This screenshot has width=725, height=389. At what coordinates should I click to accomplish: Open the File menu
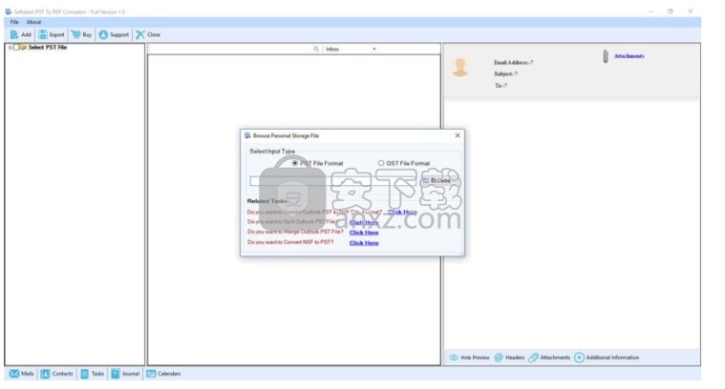[x=14, y=22]
